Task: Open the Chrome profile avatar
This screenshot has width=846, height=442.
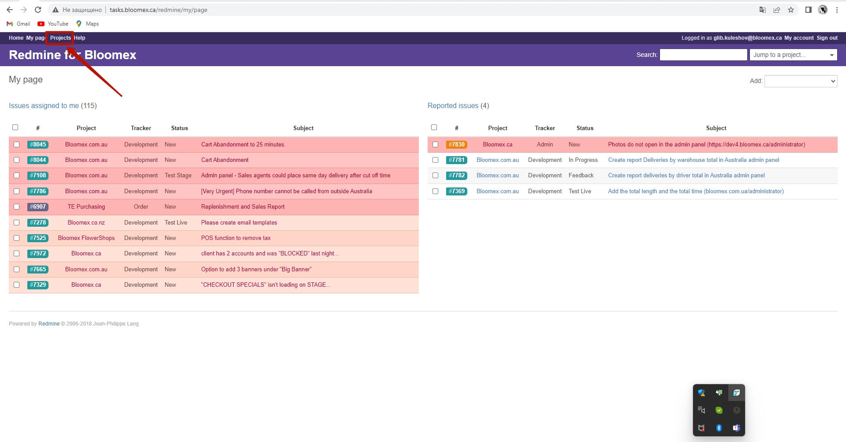Action: point(823,10)
